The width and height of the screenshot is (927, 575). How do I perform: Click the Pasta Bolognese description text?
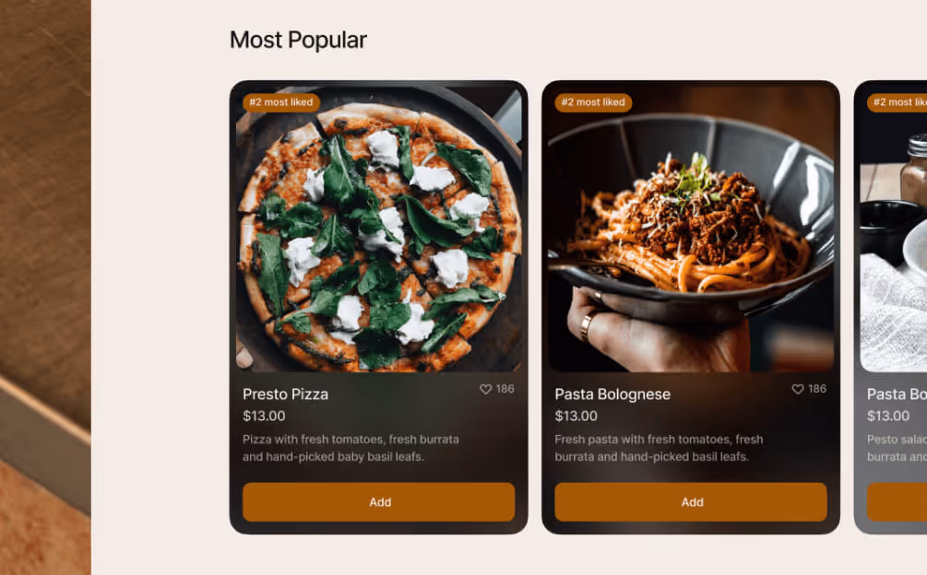point(659,448)
